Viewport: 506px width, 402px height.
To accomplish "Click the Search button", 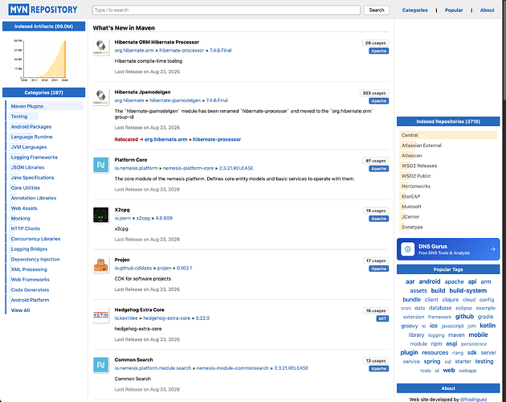I will (x=377, y=10).
